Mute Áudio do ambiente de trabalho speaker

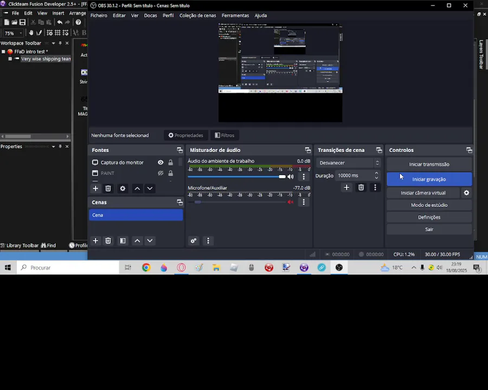[291, 176]
